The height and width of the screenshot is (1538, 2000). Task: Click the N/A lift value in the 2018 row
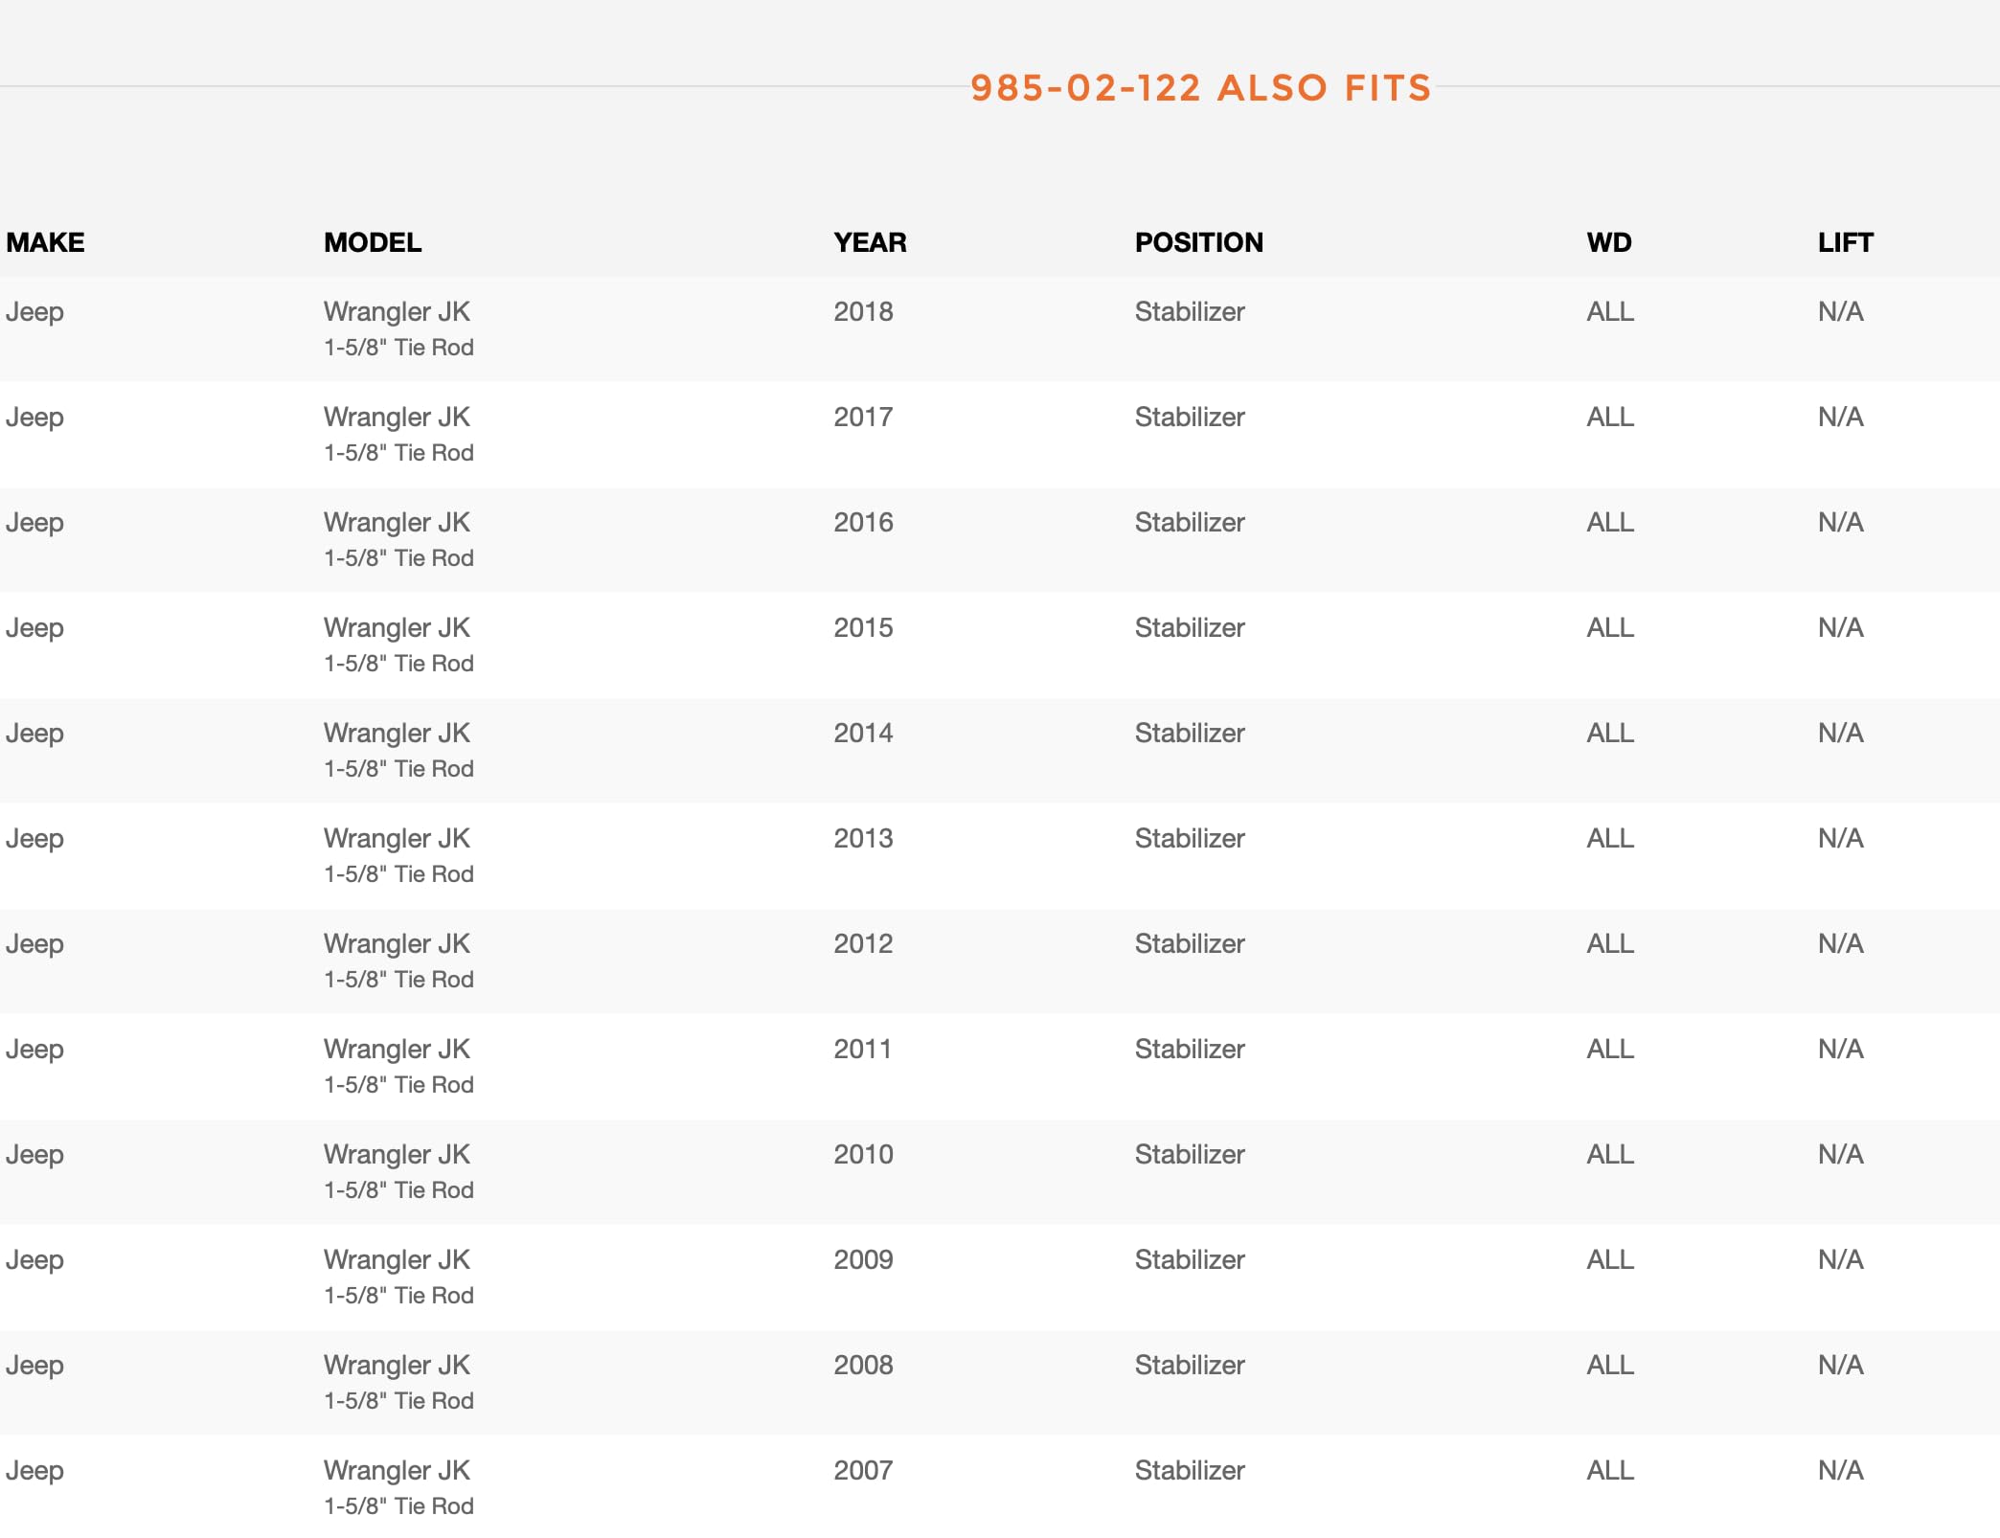pos(1840,311)
